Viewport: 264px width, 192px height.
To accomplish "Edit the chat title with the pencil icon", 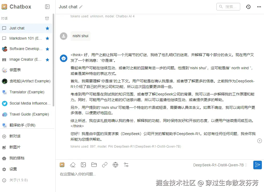I will coord(81,7).
